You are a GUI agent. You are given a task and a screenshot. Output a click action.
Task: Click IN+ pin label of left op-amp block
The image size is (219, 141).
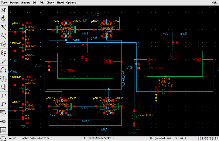[61, 62]
